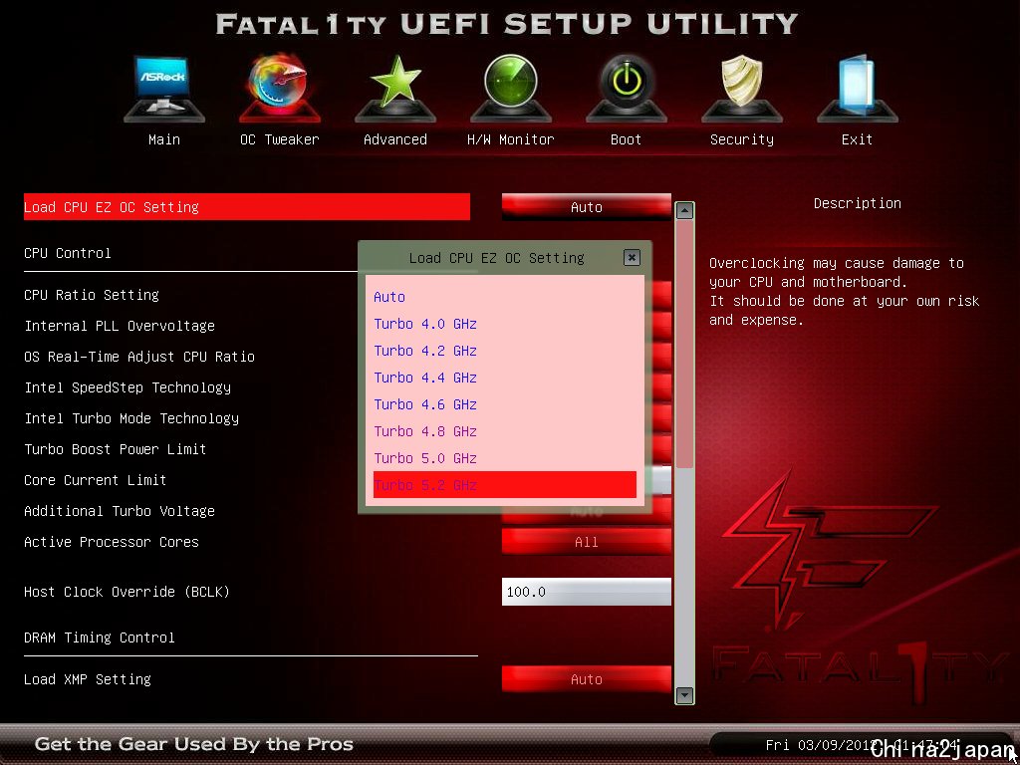
Task: Click the Advanced tab label
Action: (395, 139)
